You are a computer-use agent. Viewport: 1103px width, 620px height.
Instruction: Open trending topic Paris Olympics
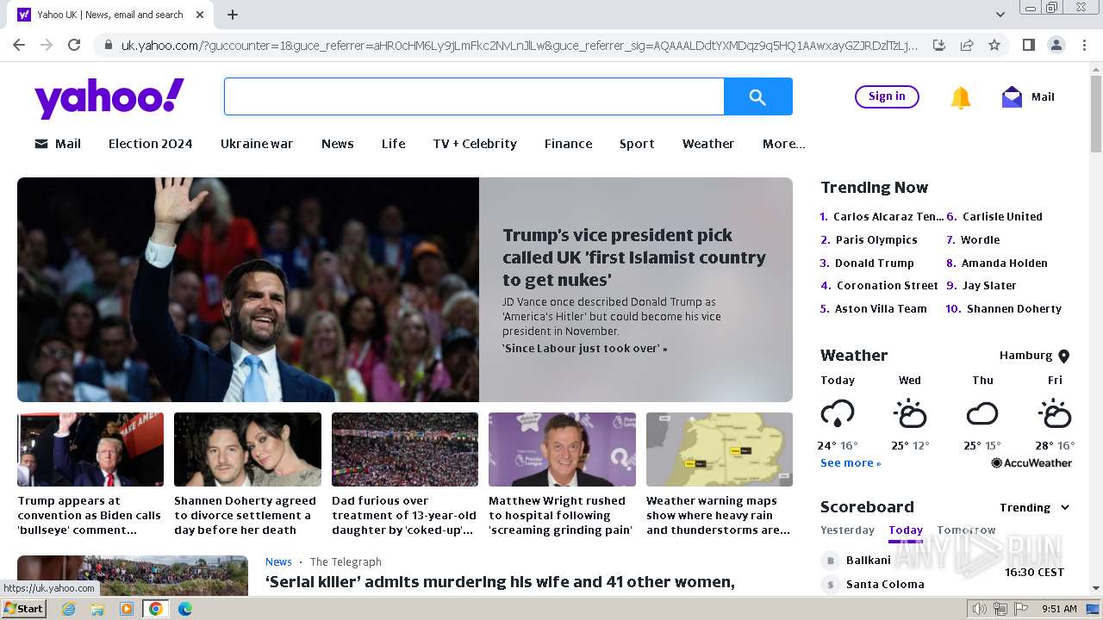(x=876, y=239)
